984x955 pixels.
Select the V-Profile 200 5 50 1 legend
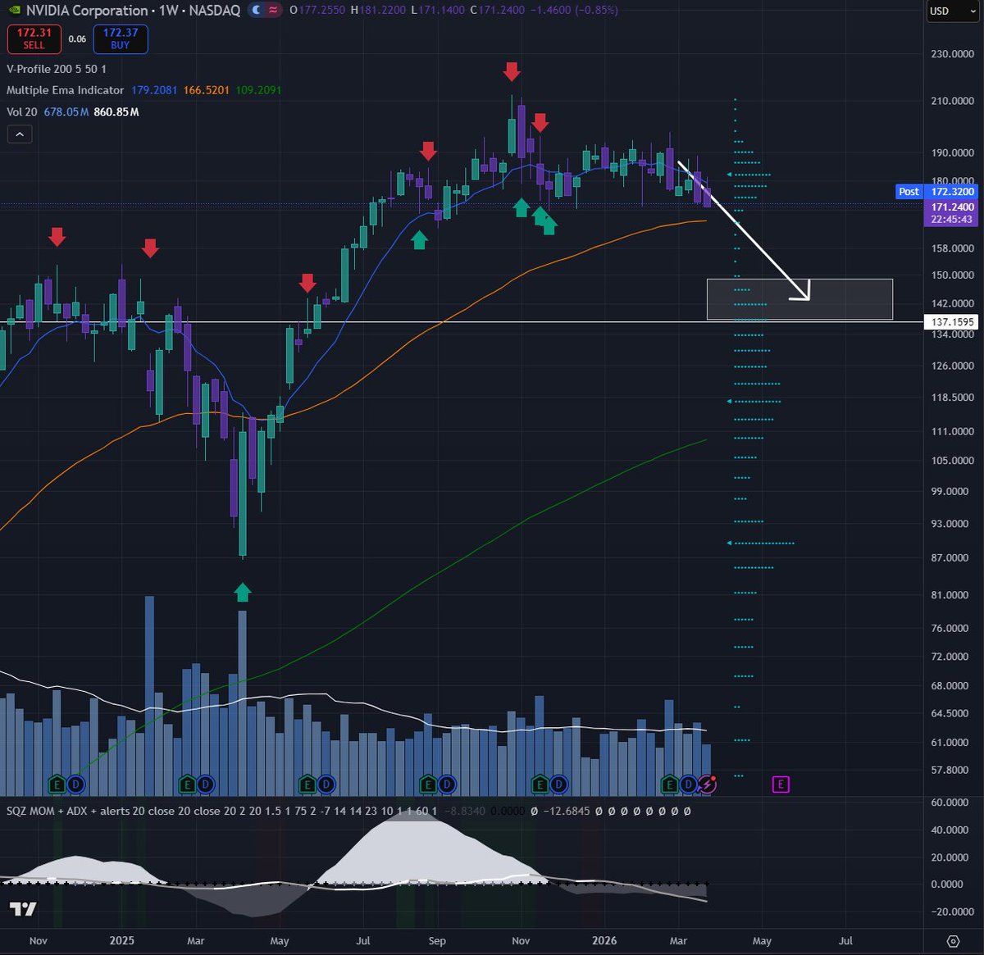click(56, 69)
